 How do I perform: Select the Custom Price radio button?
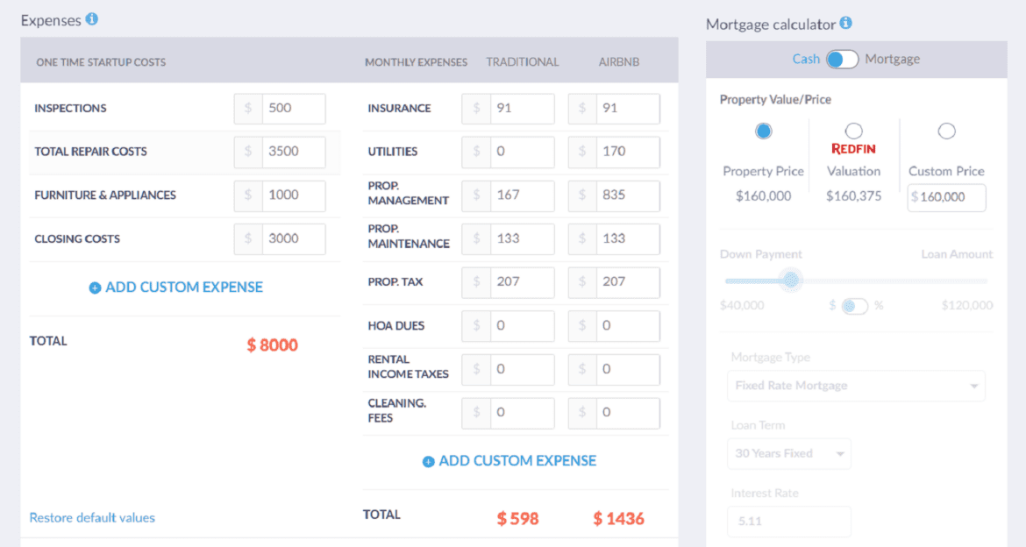947,130
